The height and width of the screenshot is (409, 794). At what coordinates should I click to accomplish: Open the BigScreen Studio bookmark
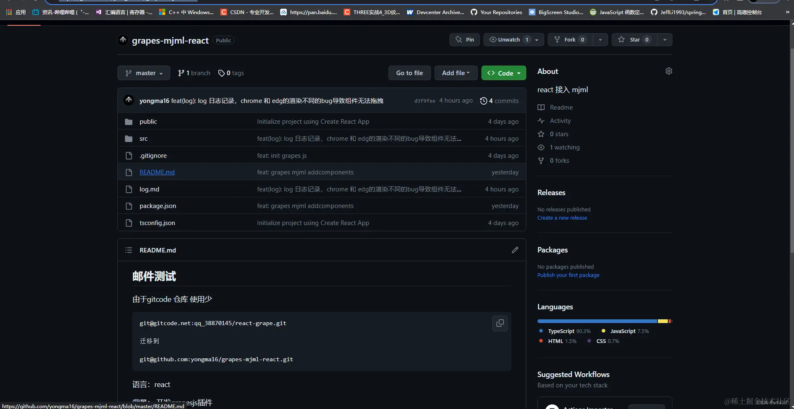point(556,12)
